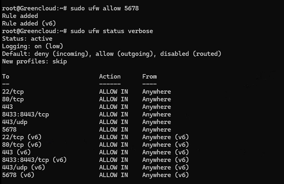284x184 pixels.
Task: Click the '22/tcp (v6)' rule entry
Action: [x=22, y=137]
